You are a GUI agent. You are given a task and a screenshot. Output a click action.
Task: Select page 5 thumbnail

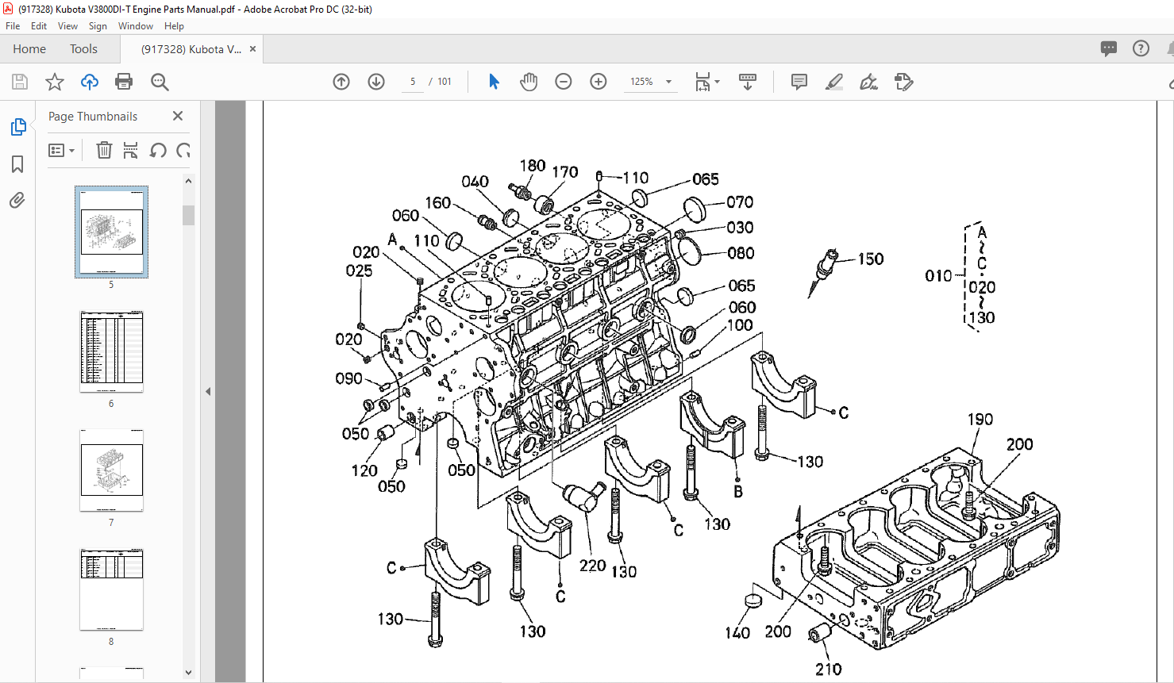(x=111, y=232)
